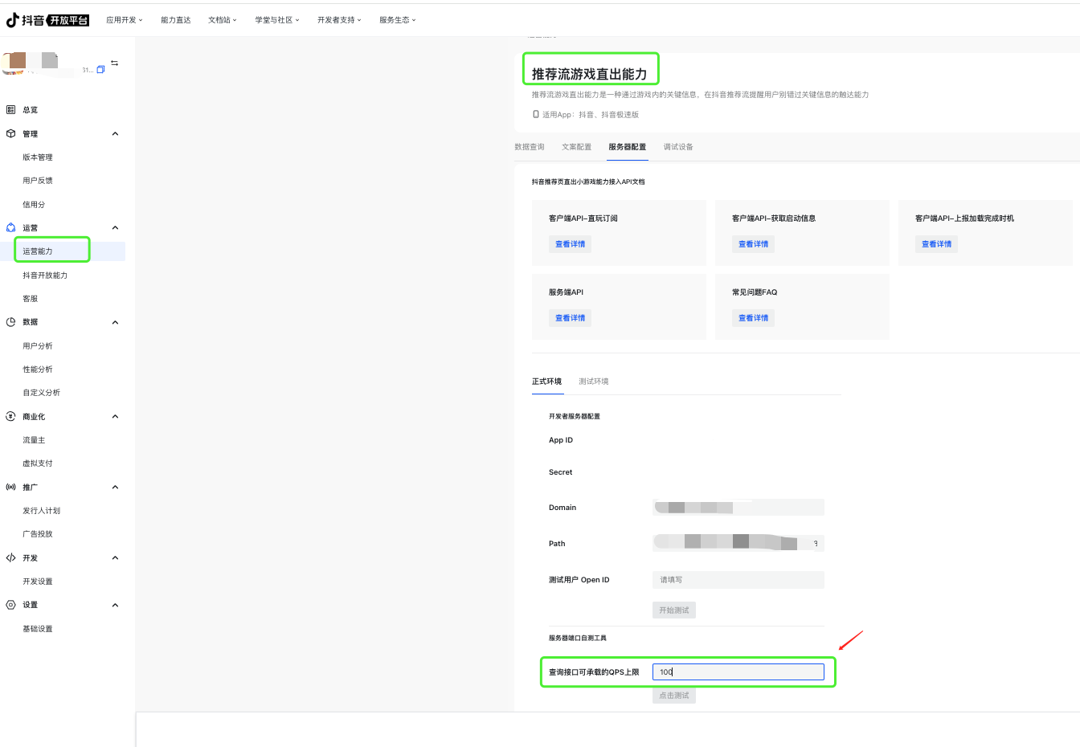Open 开发设置 in sidebar

tap(38, 582)
